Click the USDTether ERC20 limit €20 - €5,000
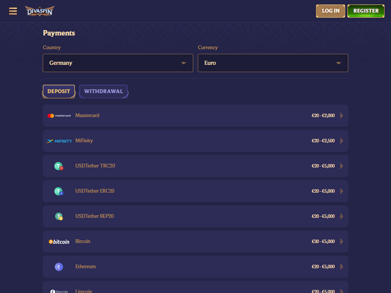Image resolution: width=391 pixels, height=293 pixels. click(x=323, y=191)
